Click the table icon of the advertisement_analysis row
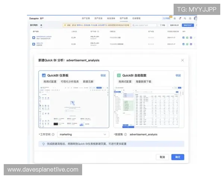This screenshot has height=179, width=224. (x=34, y=38)
